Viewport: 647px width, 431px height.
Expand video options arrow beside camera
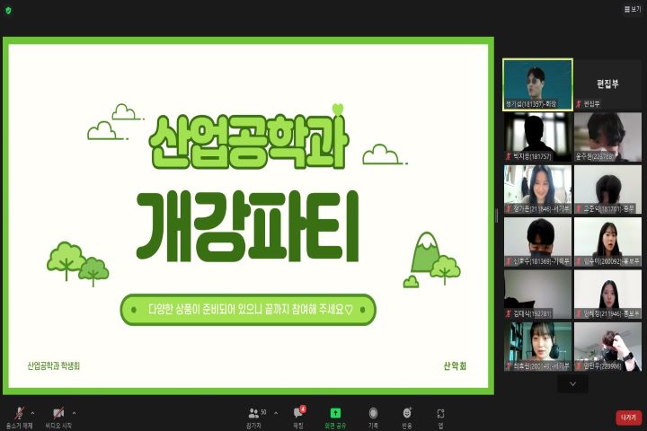(74, 413)
